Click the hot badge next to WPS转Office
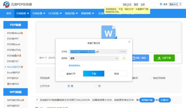Screen dimensions: 186x108 (23, 100)
